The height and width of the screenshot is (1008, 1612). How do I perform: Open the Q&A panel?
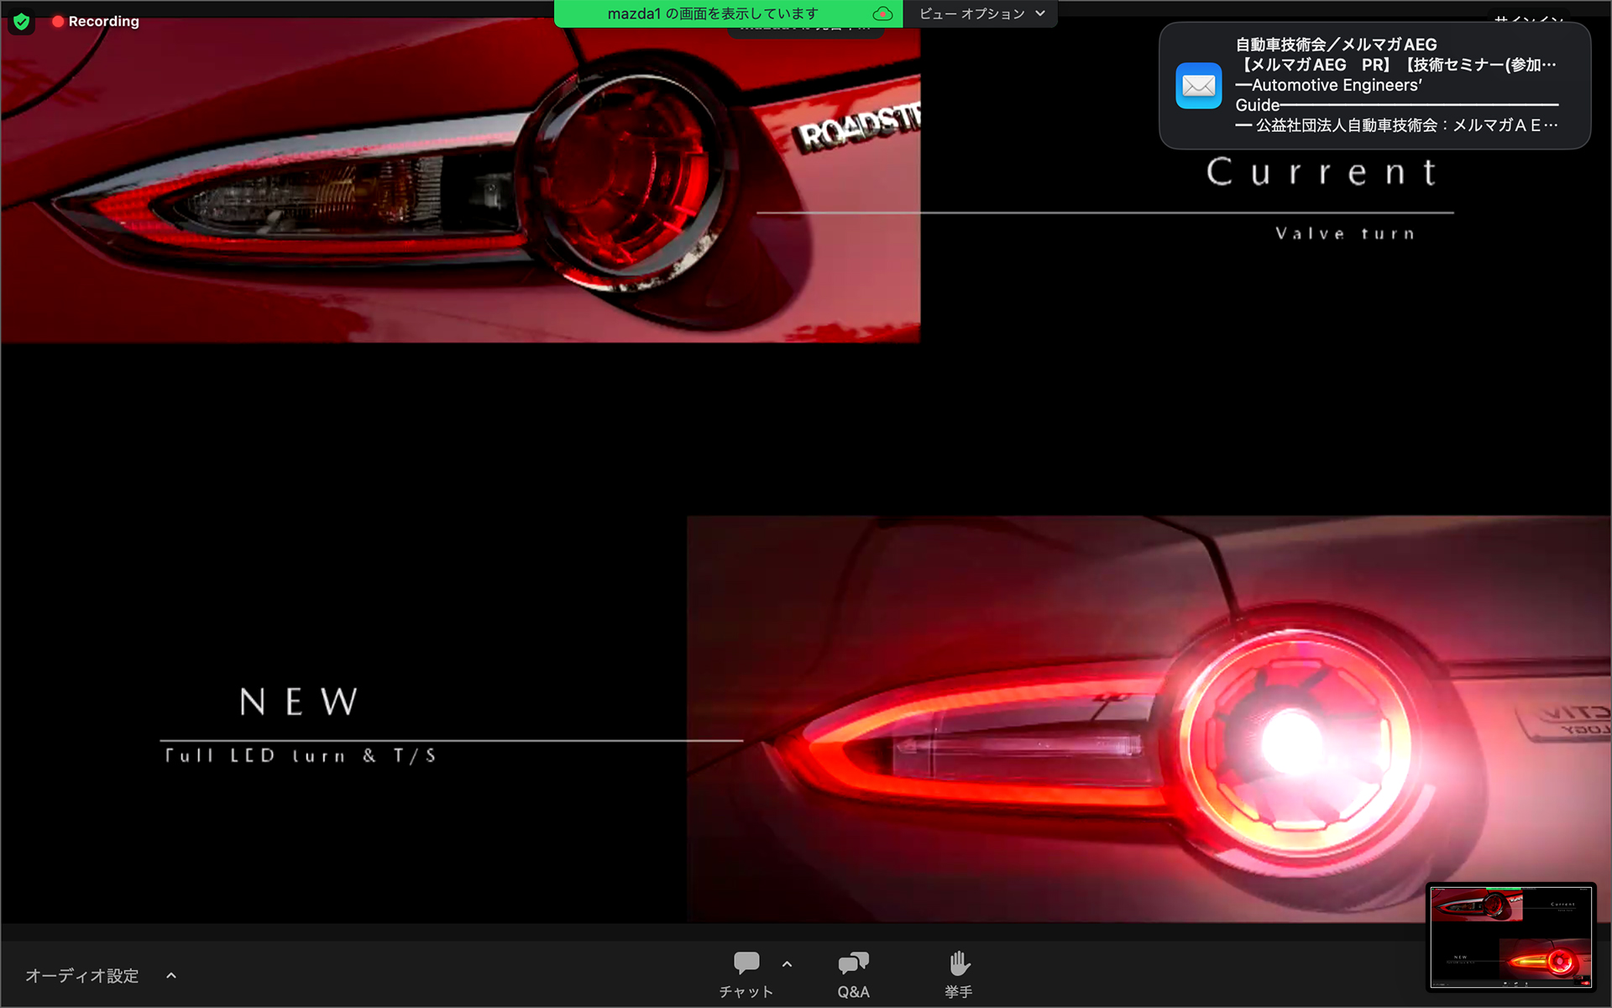tap(853, 963)
